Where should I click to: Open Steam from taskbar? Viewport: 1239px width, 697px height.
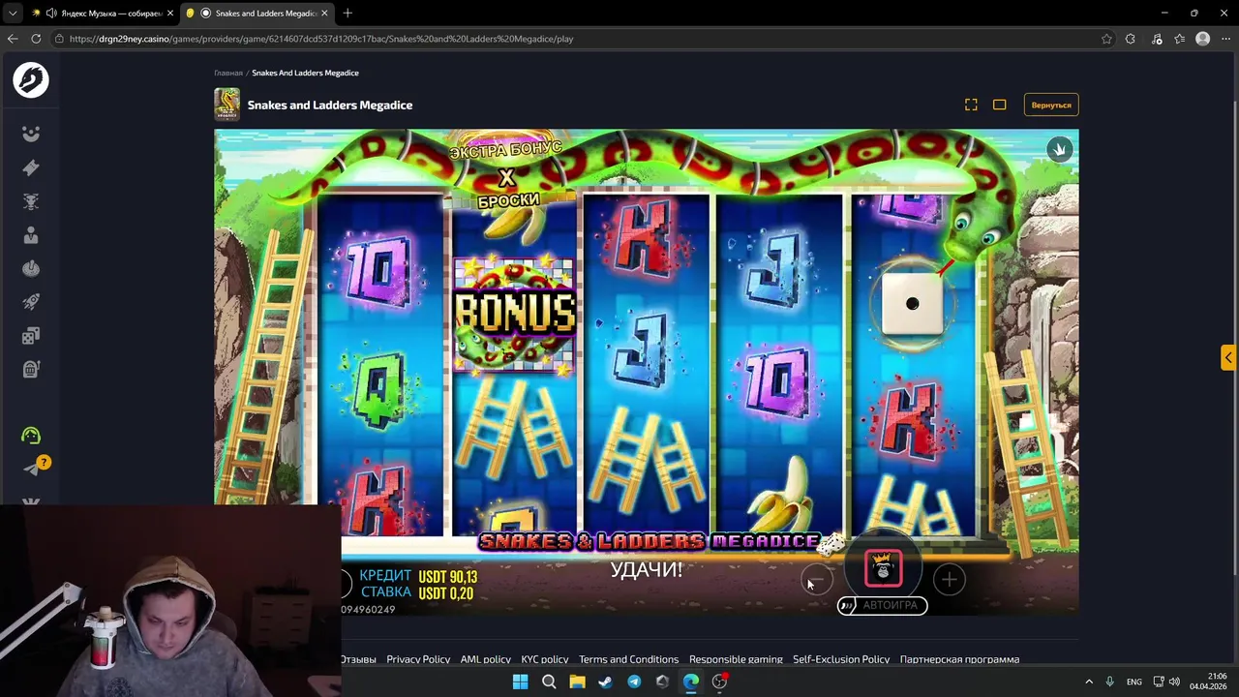tap(605, 682)
